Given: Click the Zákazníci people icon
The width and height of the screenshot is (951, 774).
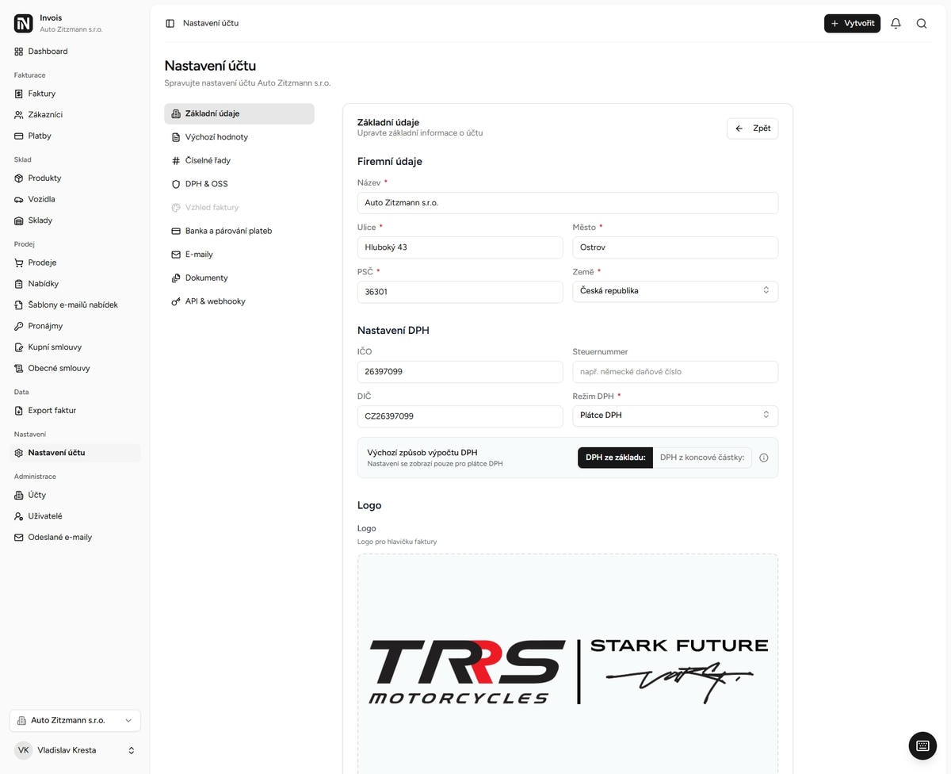Looking at the screenshot, I should click(19, 115).
